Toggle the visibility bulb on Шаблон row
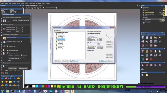This screenshot has width=167, height=93. pos(164,16)
